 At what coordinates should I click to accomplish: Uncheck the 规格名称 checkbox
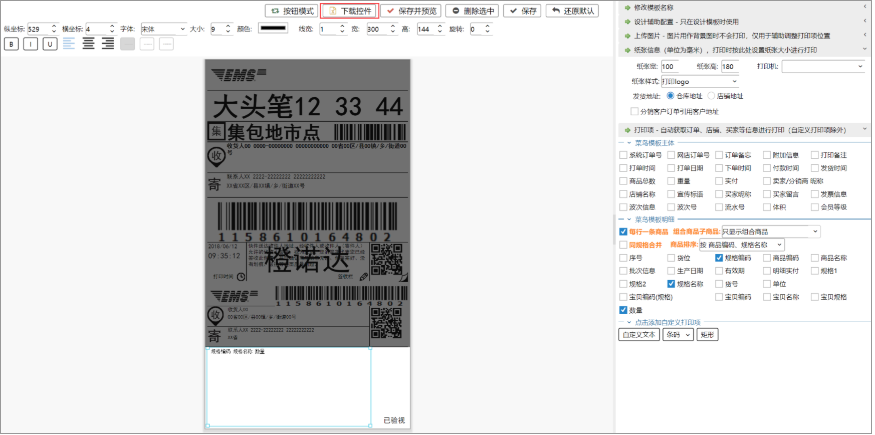point(671,284)
